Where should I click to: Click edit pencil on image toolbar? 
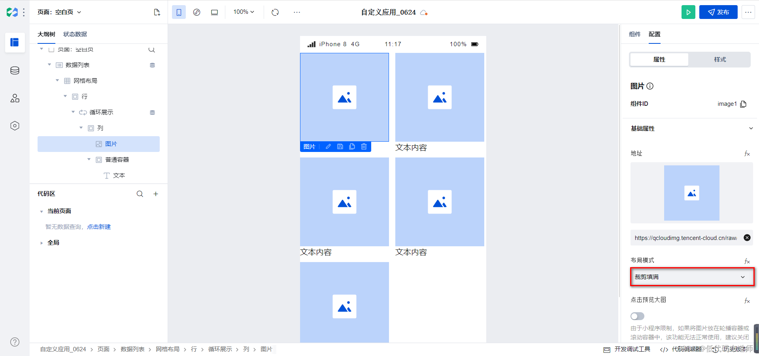pos(328,147)
